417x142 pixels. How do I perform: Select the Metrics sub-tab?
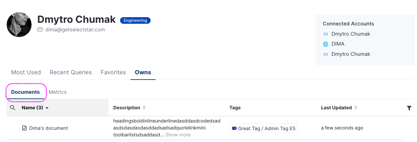[x=57, y=92]
